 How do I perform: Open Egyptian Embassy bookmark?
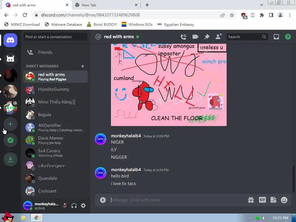coord(175,24)
